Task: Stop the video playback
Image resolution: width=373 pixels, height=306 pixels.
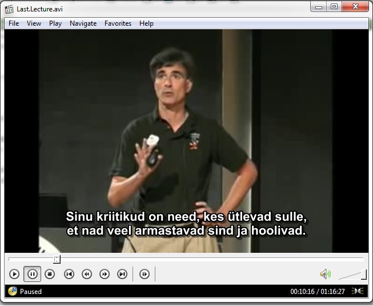Action: click(x=50, y=274)
